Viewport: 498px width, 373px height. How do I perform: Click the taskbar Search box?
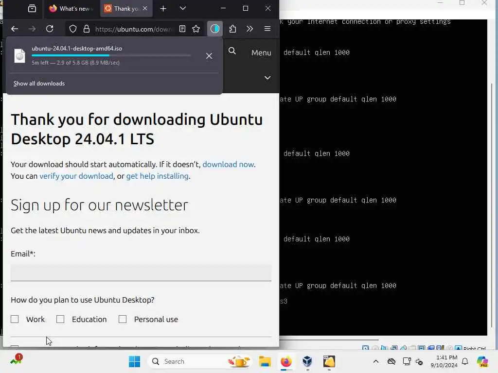[x=201, y=361]
